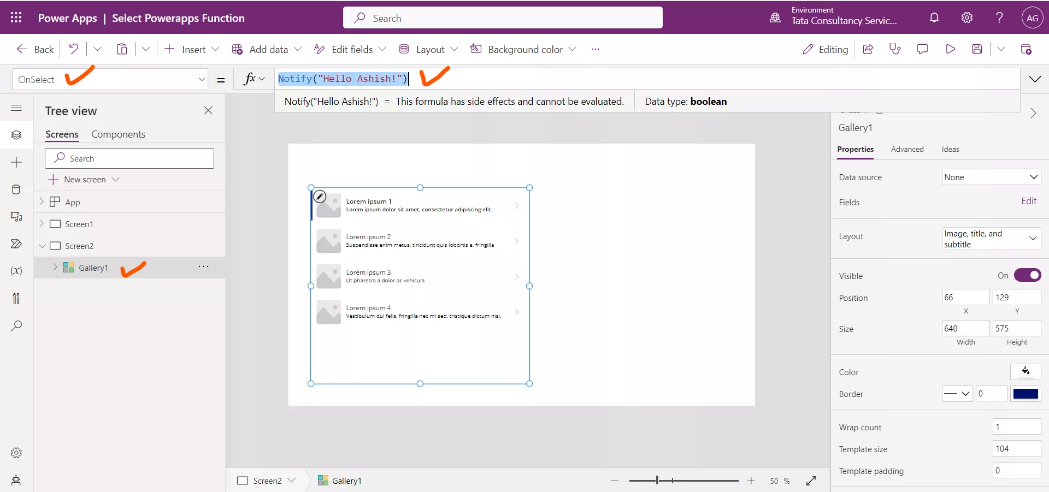
Task: Open the sidebar Settings gear
Action: pyautogui.click(x=16, y=453)
